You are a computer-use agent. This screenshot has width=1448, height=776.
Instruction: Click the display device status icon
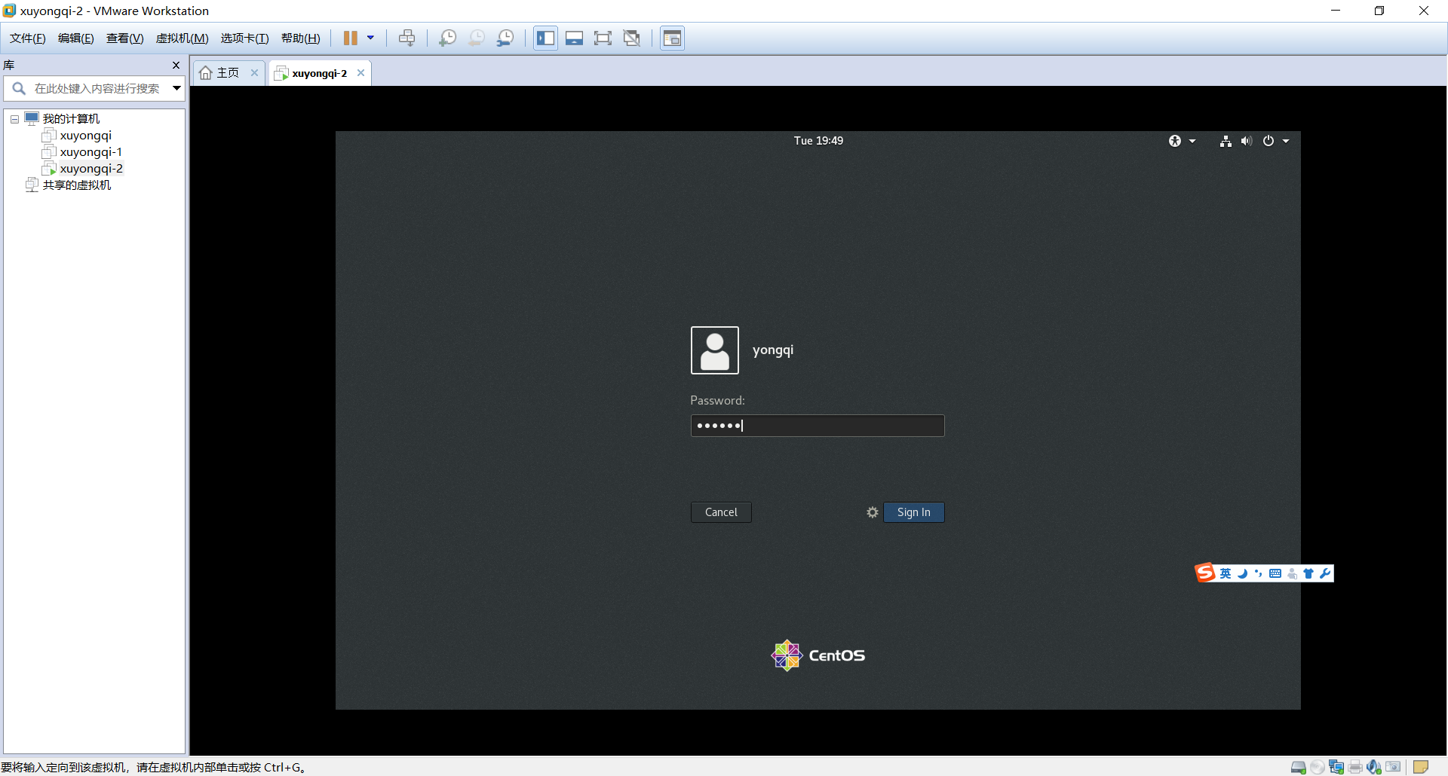pyautogui.click(x=1393, y=767)
